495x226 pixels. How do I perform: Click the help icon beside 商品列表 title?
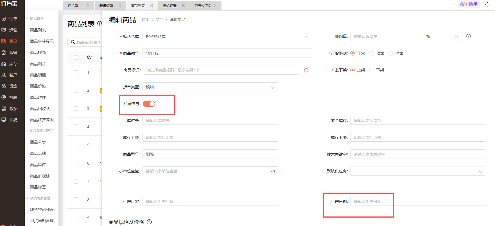tap(99, 23)
